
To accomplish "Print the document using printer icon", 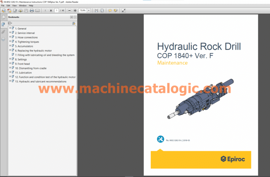I will (32, 11).
